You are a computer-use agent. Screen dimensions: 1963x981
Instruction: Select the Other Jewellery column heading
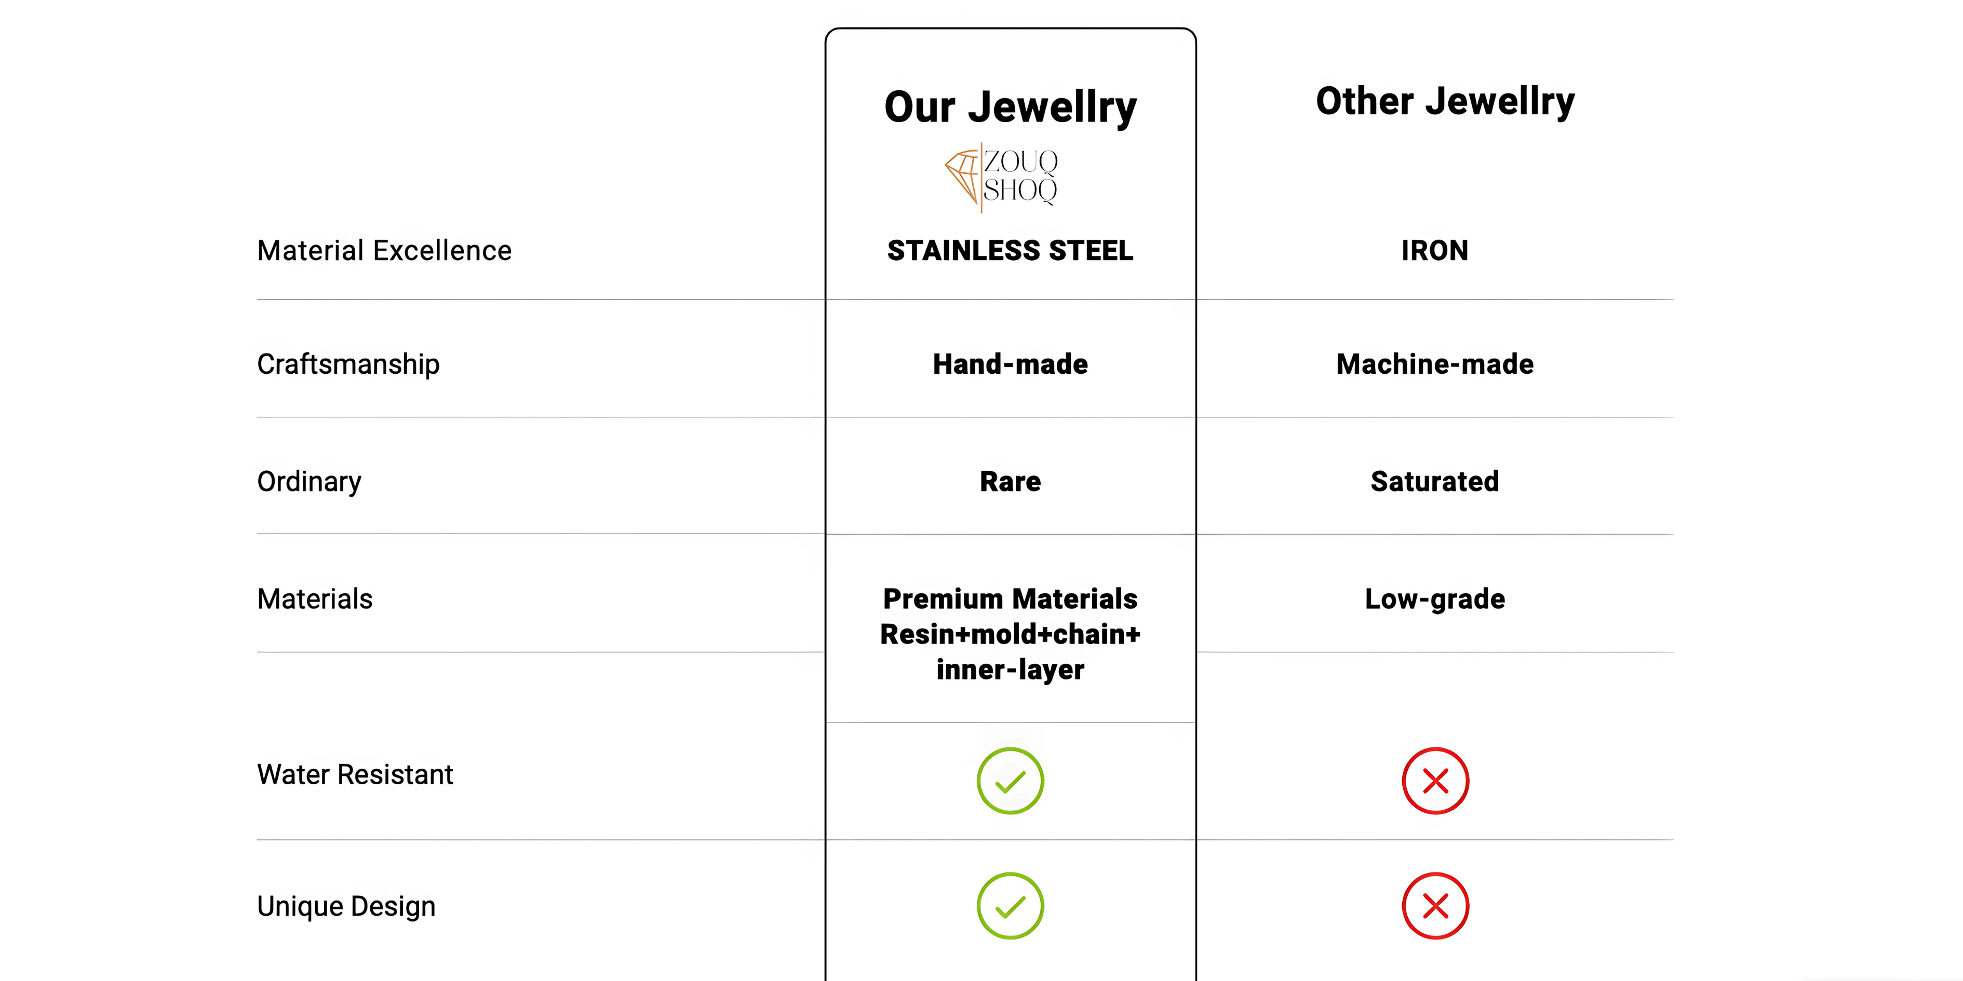pos(1445,101)
